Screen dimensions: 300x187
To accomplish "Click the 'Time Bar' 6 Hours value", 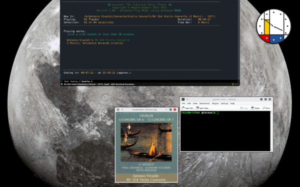I will tap(203, 22).
